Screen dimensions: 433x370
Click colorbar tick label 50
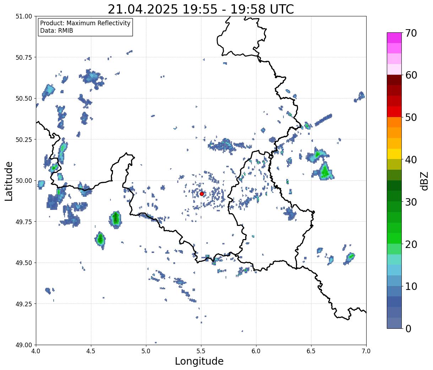pos(411,117)
